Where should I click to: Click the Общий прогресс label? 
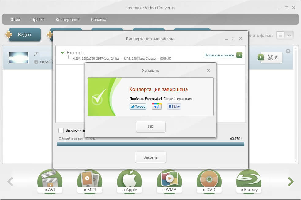point(72,139)
